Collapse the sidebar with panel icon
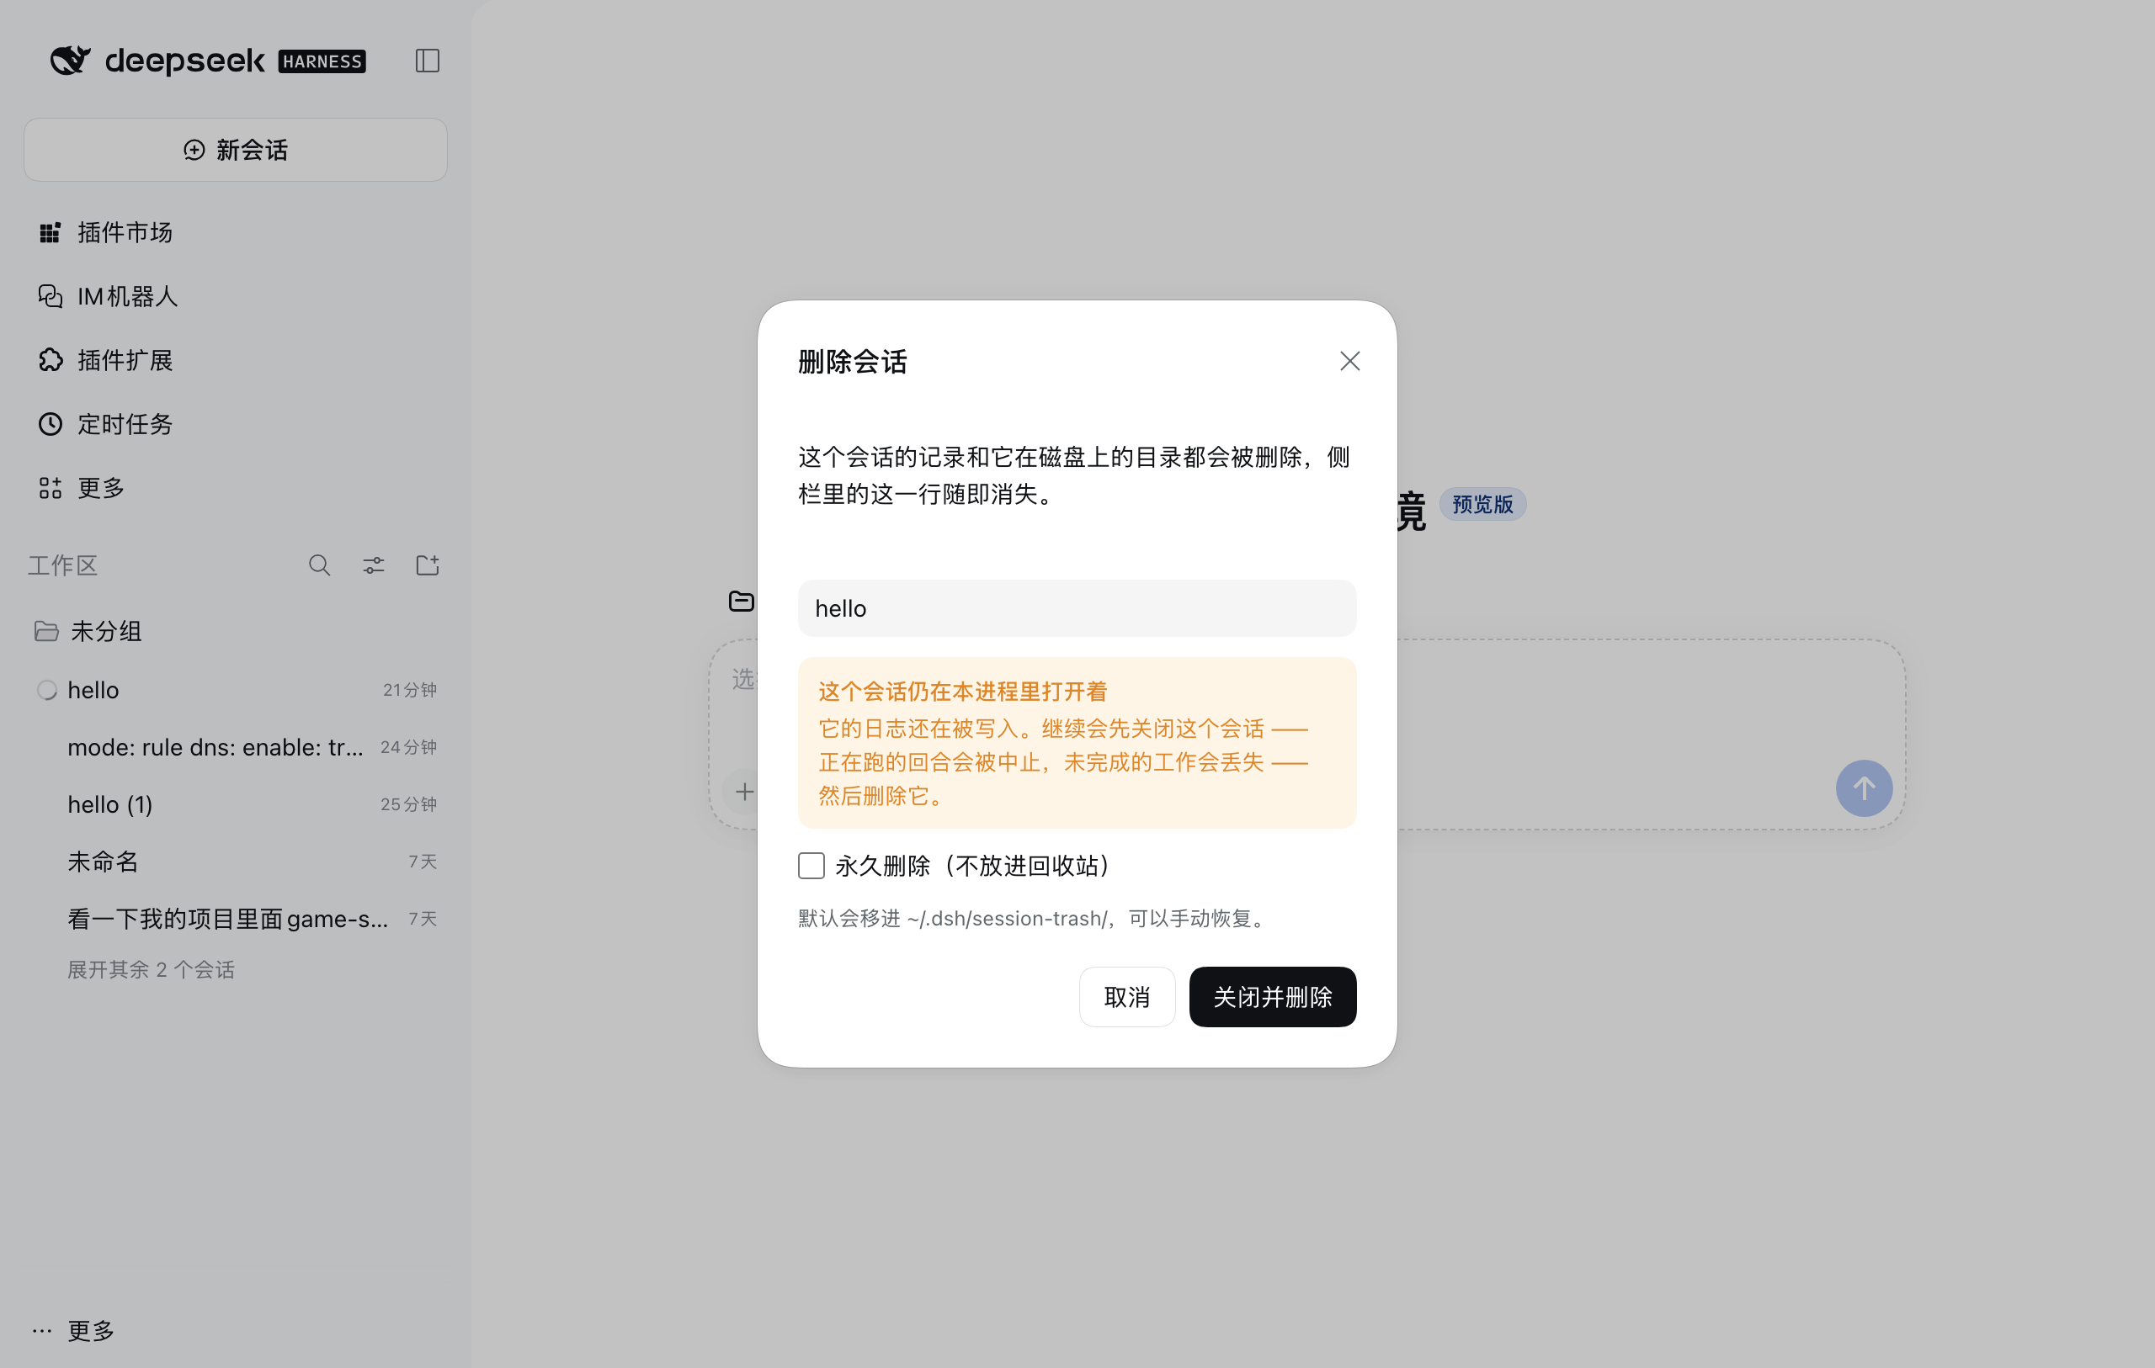 [x=427, y=61]
